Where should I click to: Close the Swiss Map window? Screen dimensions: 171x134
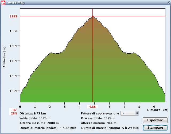click(168, 2)
